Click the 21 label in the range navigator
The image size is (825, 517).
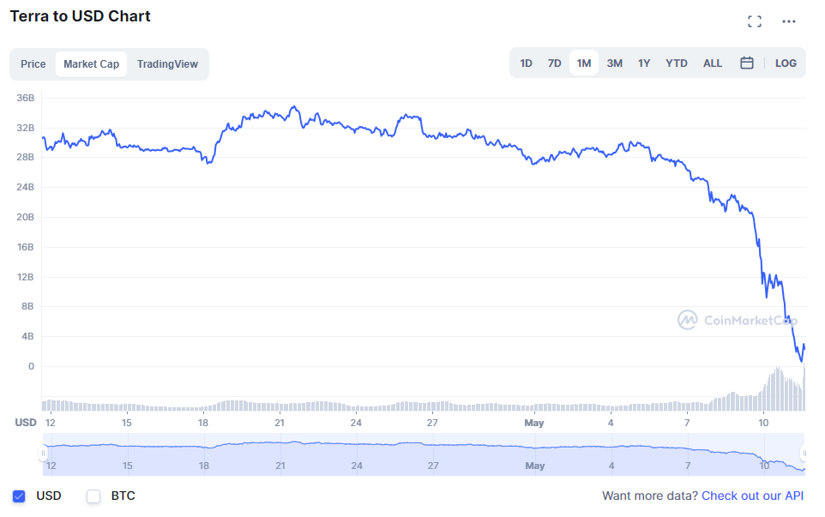pos(280,466)
